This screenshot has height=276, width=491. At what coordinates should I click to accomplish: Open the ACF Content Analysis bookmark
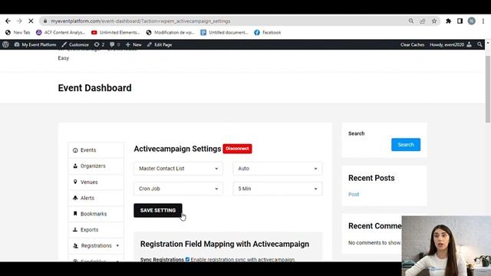pos(61,32)
